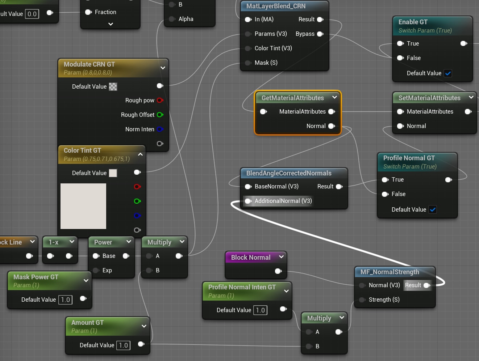This screenshot has width=479, height=361.
Task: Expand the Modulate CRN GT node chevron
Action: [x=163, y=68]
